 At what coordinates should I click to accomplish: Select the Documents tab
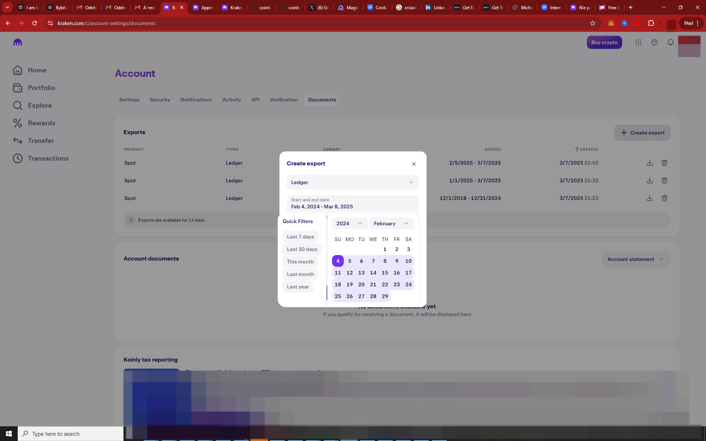[322, 100]
